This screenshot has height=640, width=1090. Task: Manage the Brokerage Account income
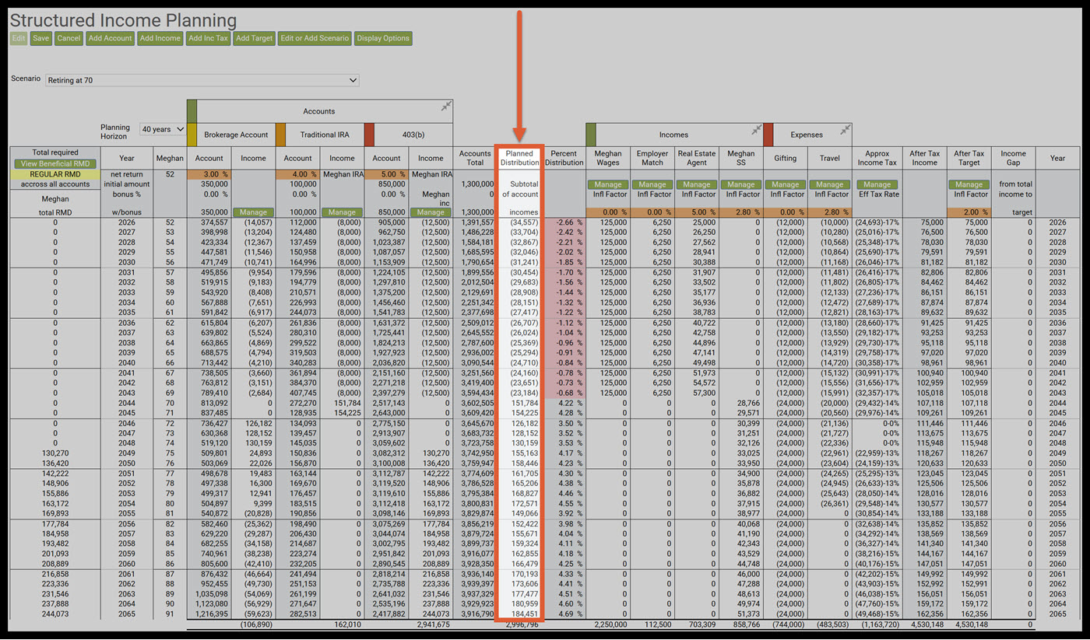point(253,212)
